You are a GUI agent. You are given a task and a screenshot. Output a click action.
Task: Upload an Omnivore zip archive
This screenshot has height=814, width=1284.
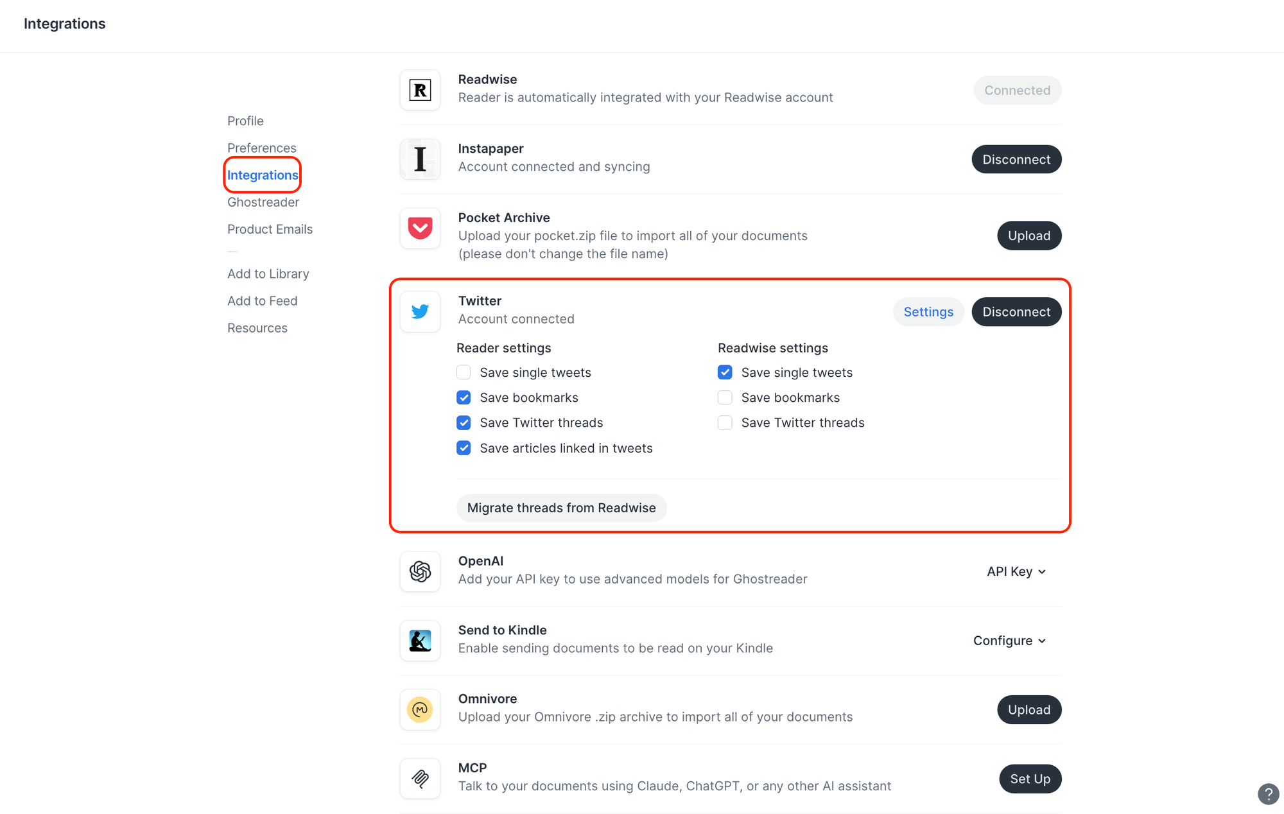1029,709
